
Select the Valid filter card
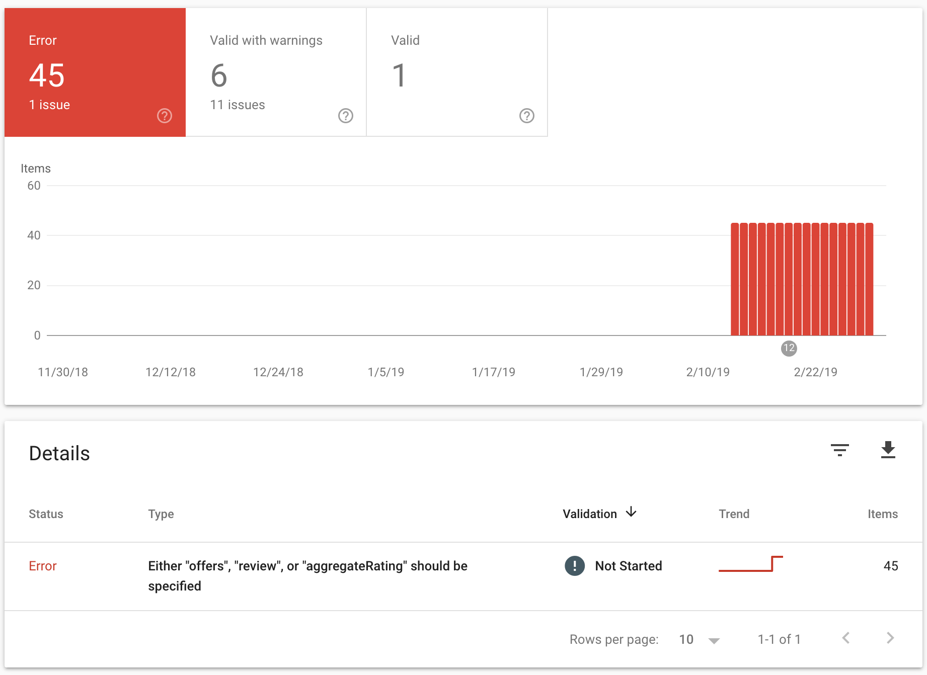(x=456, y=72)
